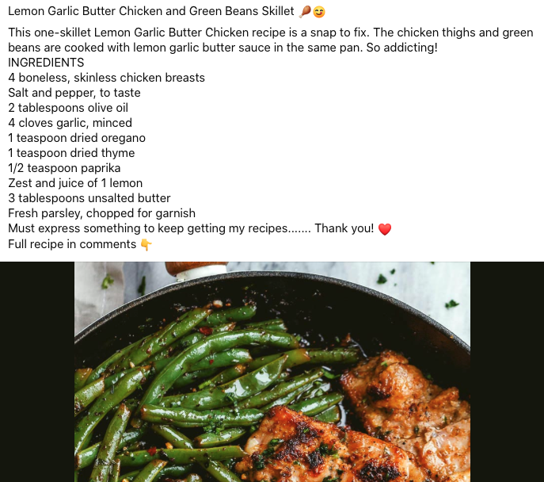The height and width of the screenshot is (482, 544).
Task: Open the skillet recipe photo
Action: [272, 372]
